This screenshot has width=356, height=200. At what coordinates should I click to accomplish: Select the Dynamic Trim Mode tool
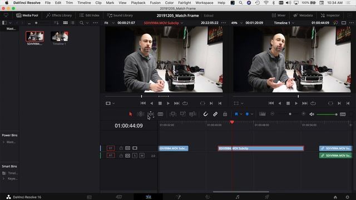click(151, 114)
